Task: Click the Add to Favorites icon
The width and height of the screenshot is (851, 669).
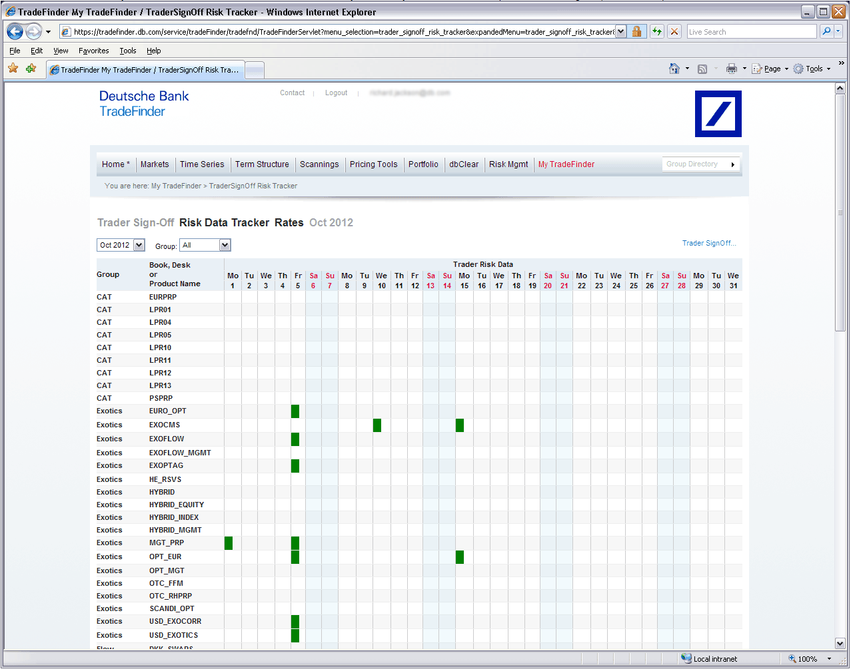Action: (31, 69)
